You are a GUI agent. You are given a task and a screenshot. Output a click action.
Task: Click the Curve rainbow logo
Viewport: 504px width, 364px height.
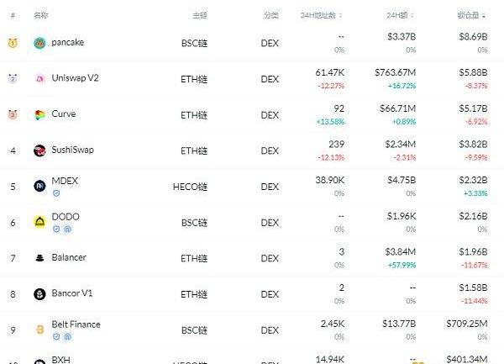[x=39, y=114]
